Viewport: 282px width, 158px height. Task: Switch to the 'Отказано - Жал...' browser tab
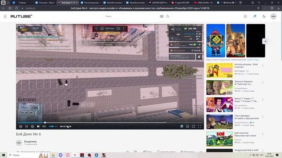(45, 3)
